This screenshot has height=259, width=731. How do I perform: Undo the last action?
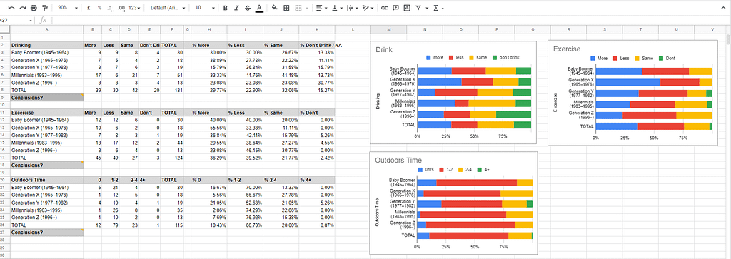[x=11, y=8]
